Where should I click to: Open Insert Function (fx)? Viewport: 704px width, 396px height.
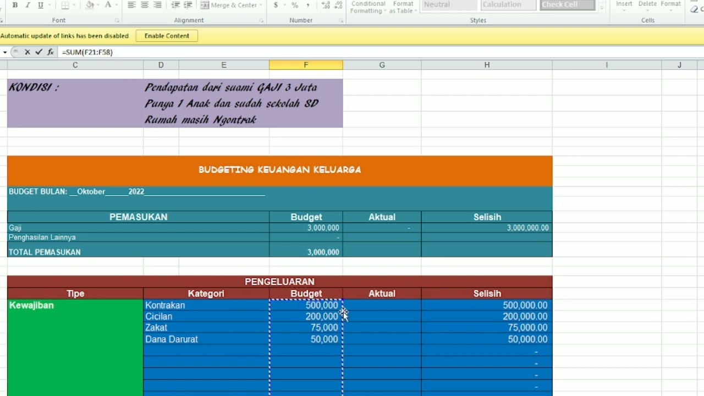click(x=50, y=52)
